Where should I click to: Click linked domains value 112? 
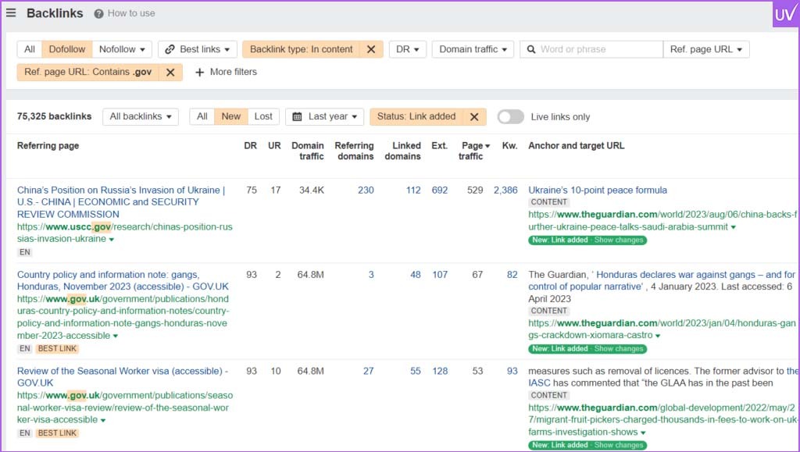413,190
